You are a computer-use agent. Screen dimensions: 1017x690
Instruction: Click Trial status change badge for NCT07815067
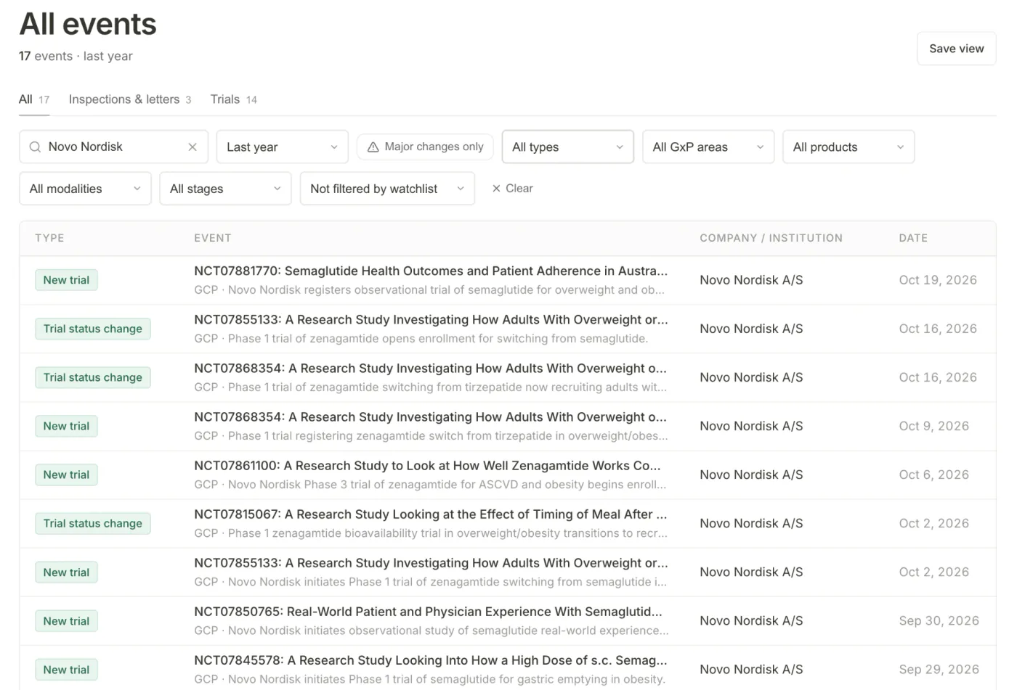point(93,523)
